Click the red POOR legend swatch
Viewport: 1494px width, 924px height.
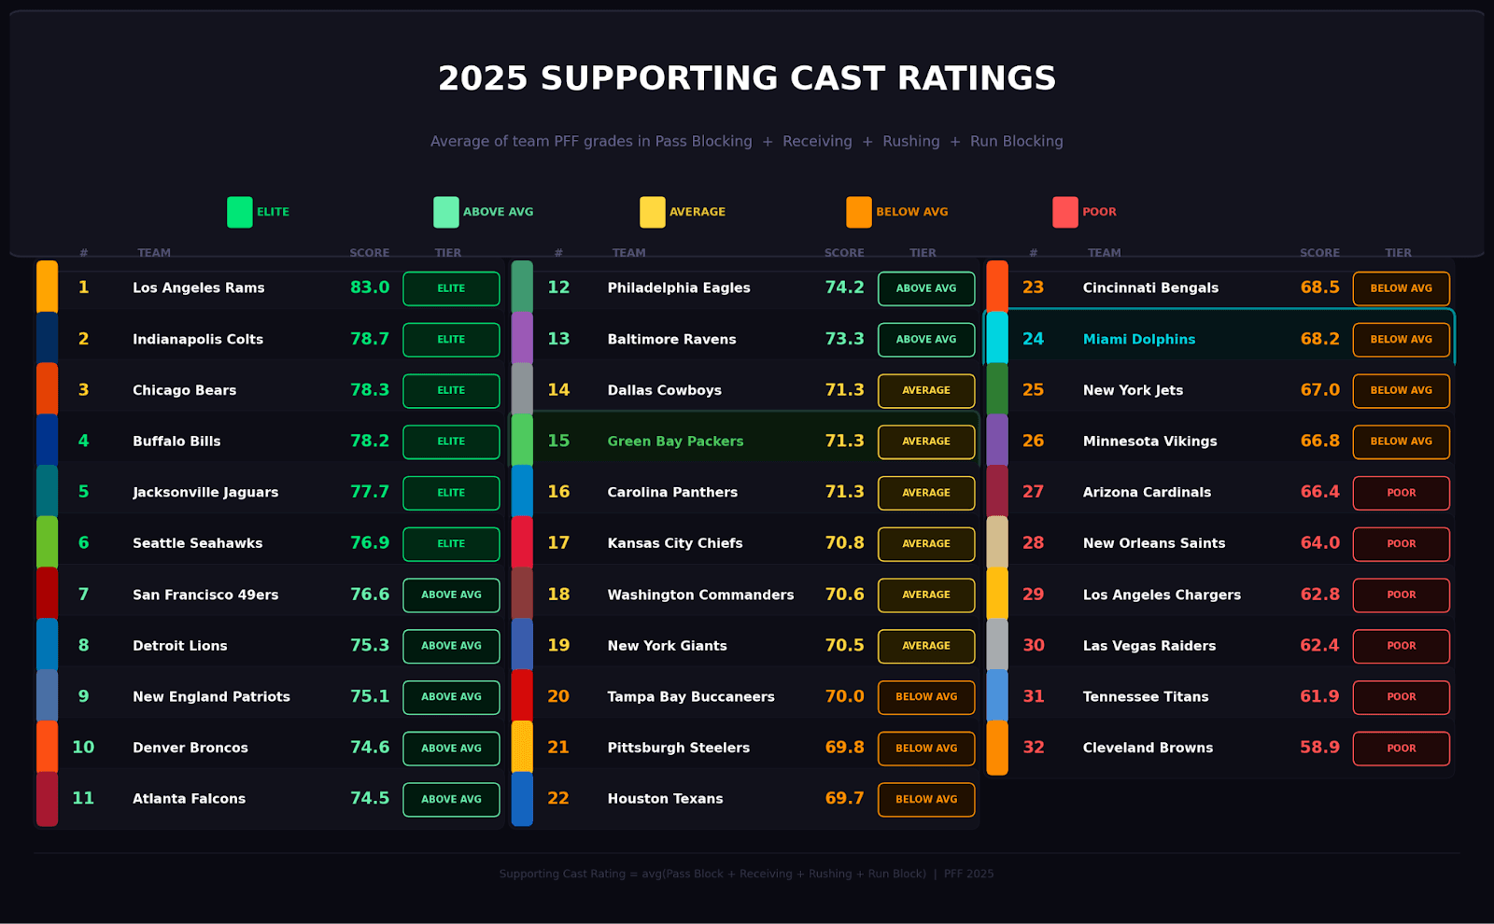[x=1065, y=212]
